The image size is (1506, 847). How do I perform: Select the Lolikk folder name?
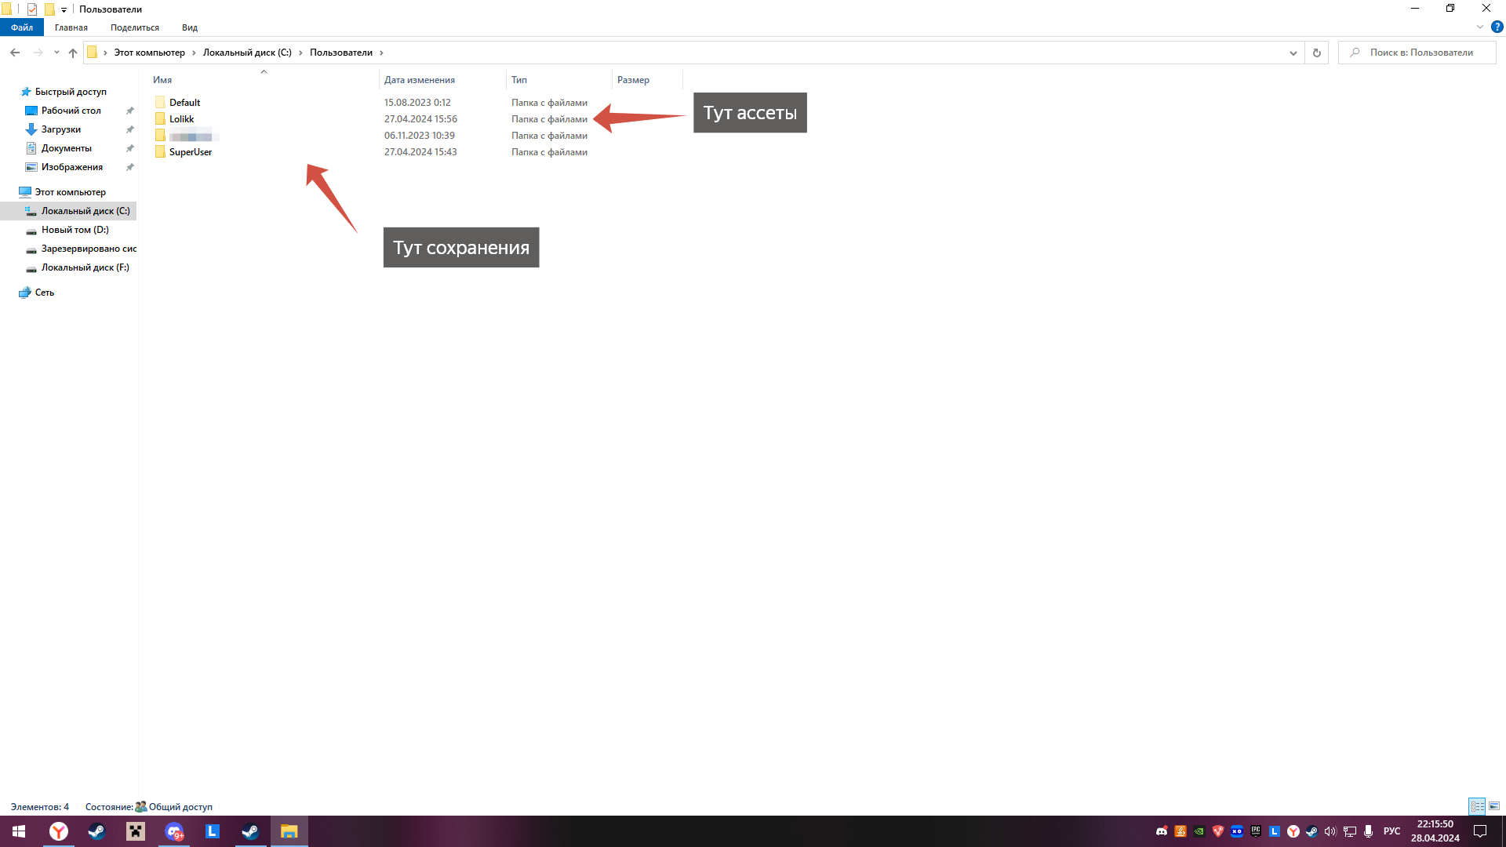[181, 119]
